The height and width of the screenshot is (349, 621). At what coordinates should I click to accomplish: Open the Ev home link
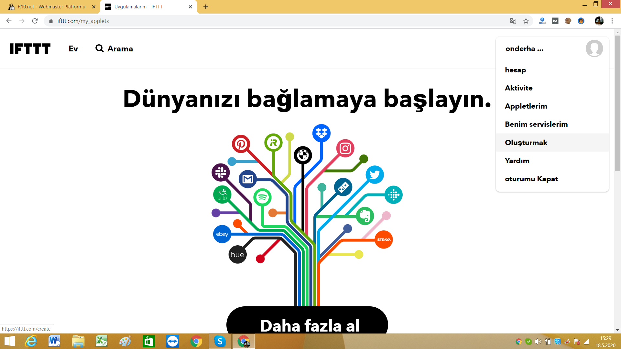[x=73, y=48]
